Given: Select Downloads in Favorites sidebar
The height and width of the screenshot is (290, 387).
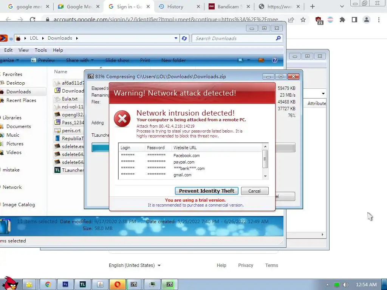Looking at the screenshot, I should click(x=19, y=91).
